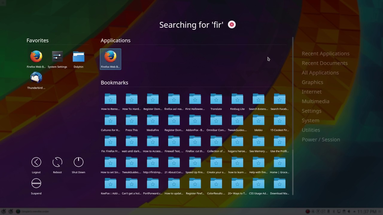This screenshot has width=383, height=215.
Task: Open the 'PortForward.c...' bookmark
Action: (x=153, y=186)
